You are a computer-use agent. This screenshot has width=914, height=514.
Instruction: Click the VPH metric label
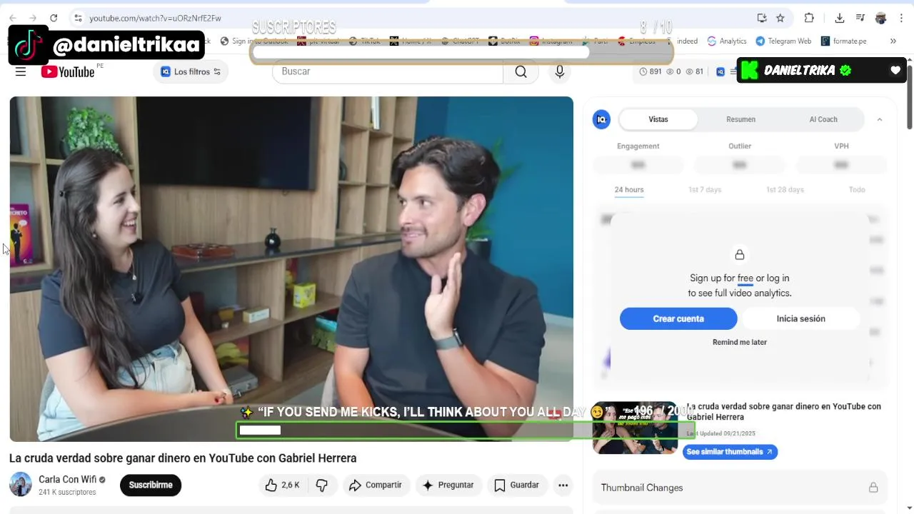click(842, 146)
